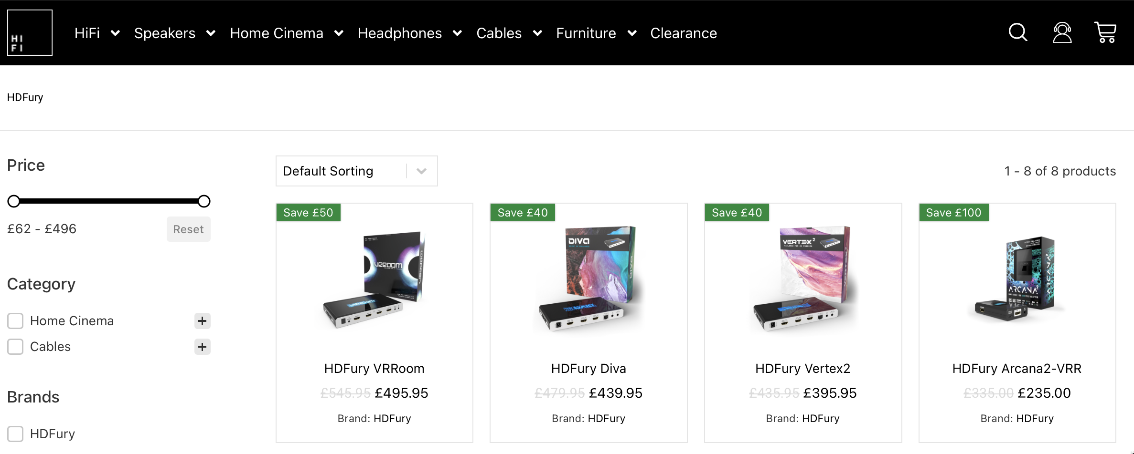
Task: Open the HDFury Diva product link
Action: coord(588,369)
